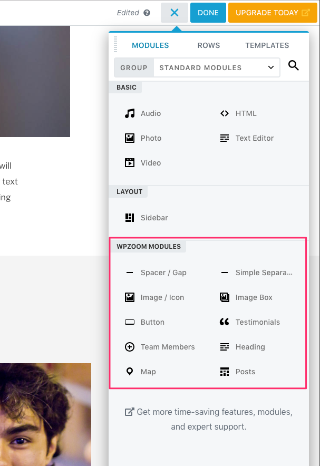Grab the panel drag handle dots
The height and width of the screenshot is (466, 320).
pos(115,44)
